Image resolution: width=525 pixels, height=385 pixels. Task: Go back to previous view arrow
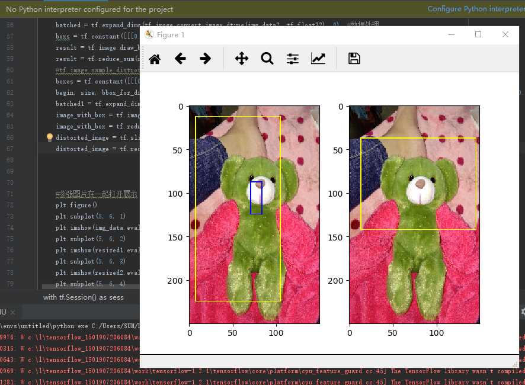[x=180, y=59]
